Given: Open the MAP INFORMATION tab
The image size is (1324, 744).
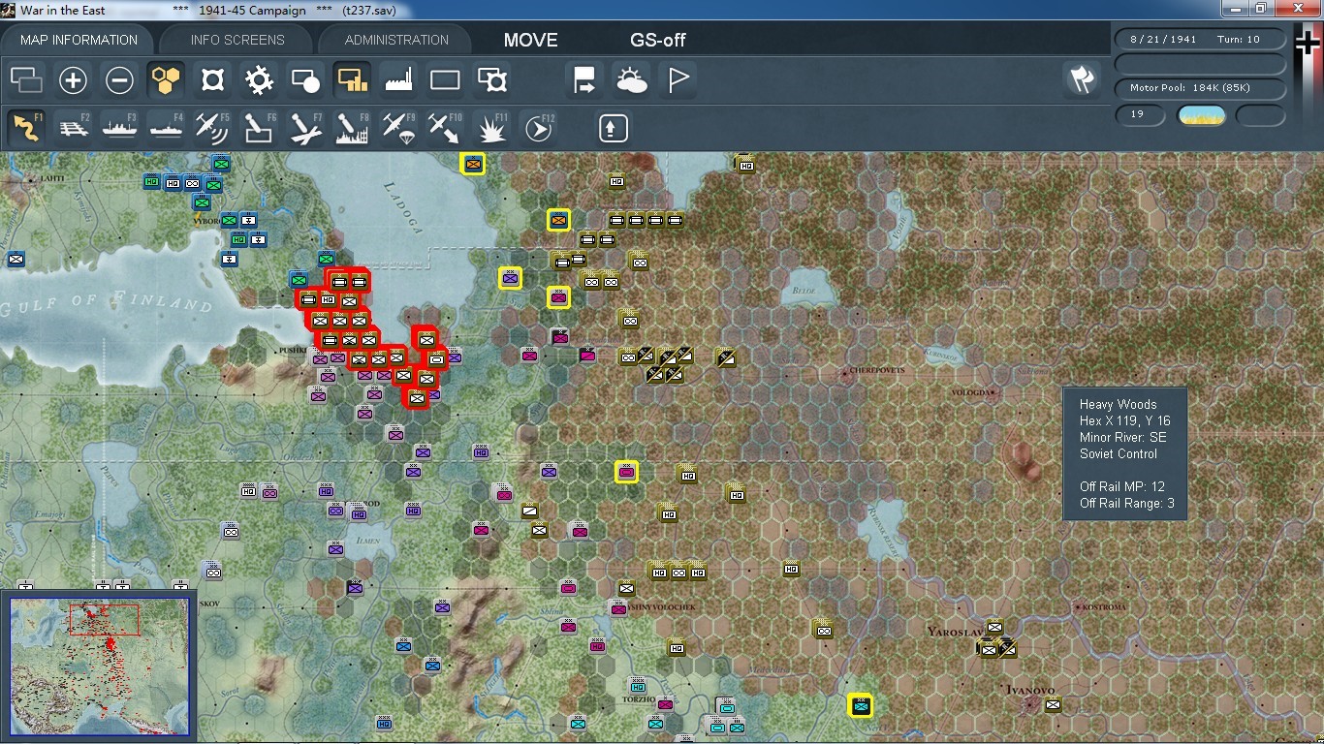Looking at the screenshot, I should coord(79,40).
